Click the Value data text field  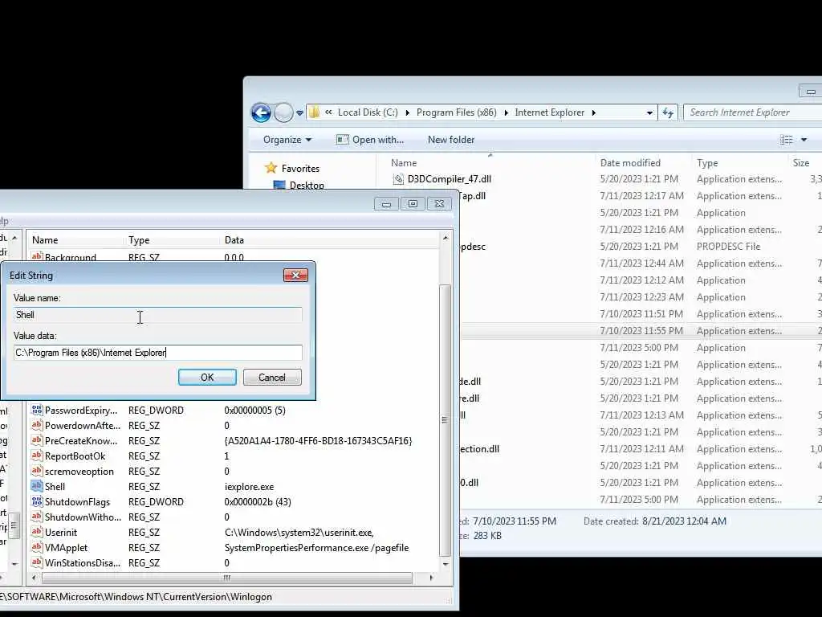tap(158, 353)
